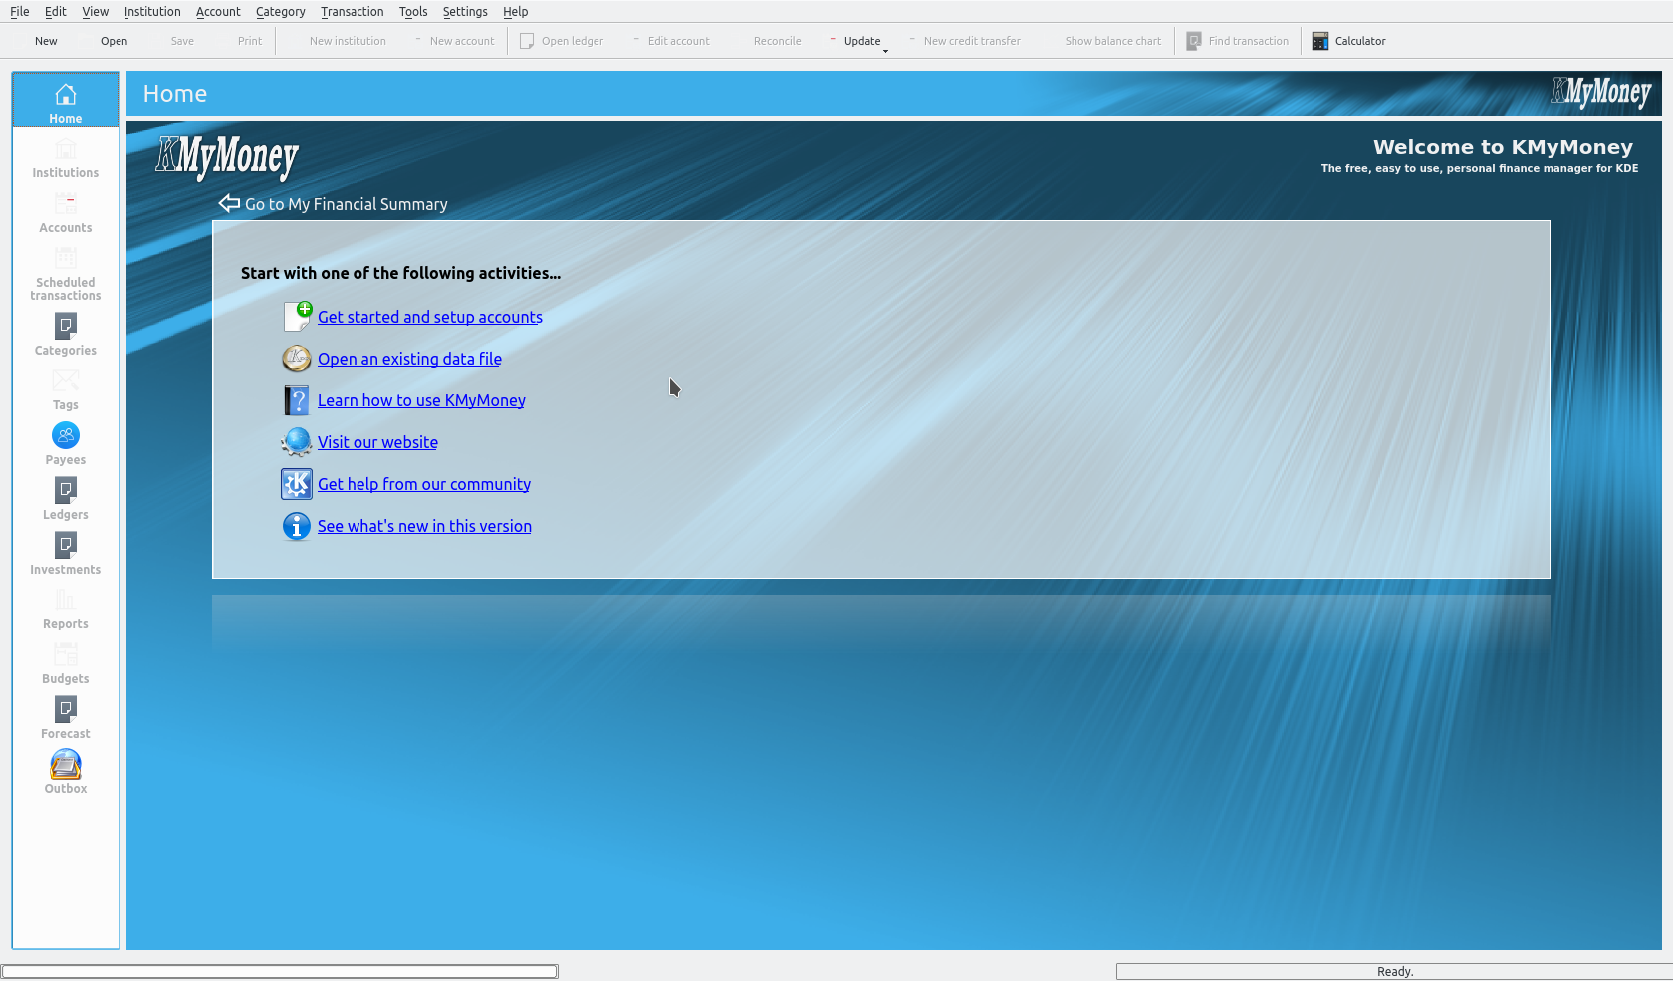Click the Ready status bar text
Screen dimensions: 1673x981
(1395, 972)
